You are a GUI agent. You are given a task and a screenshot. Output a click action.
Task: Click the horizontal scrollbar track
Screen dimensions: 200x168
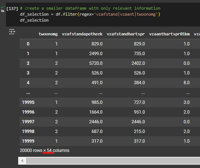click(x=113, y=161)
